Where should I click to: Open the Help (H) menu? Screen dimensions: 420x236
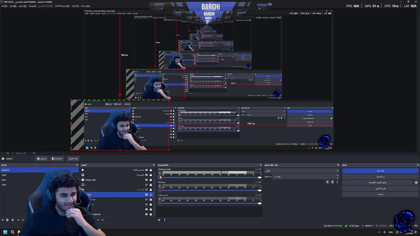tap(85, 6)
